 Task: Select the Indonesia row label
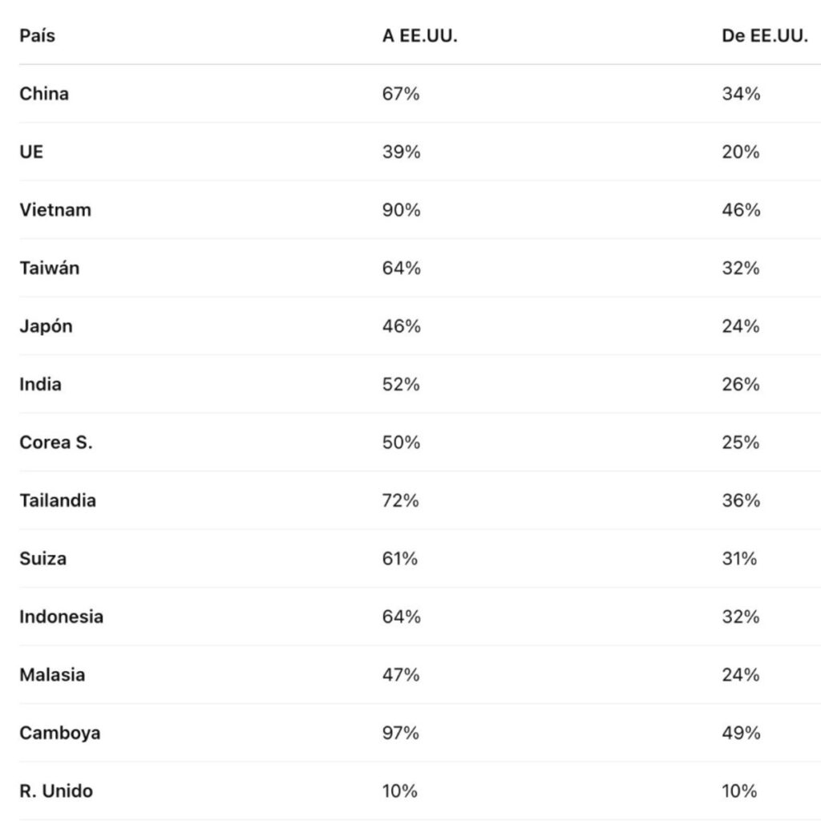[61, 617]
